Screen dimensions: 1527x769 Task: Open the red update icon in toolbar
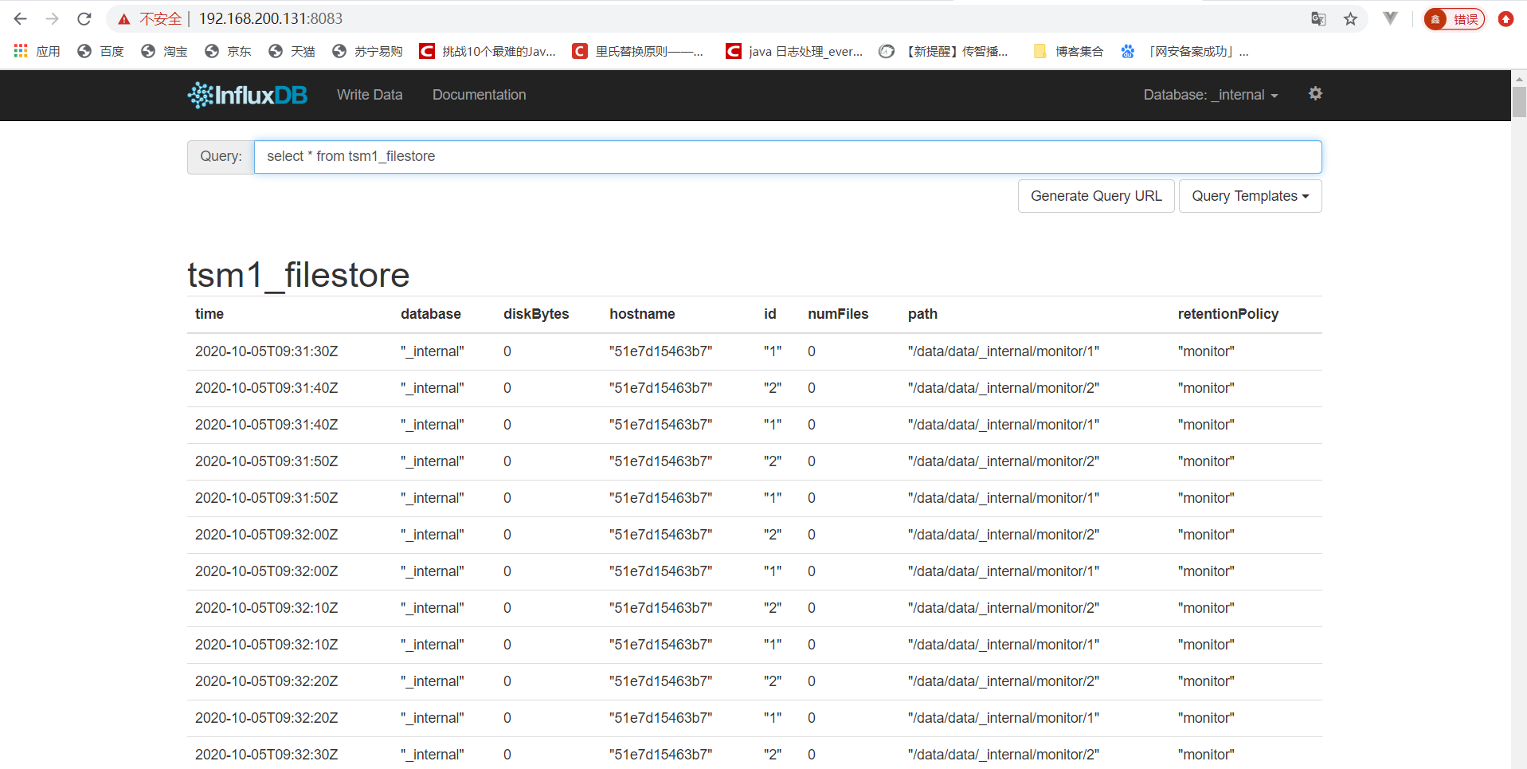tap(1505, 19)
